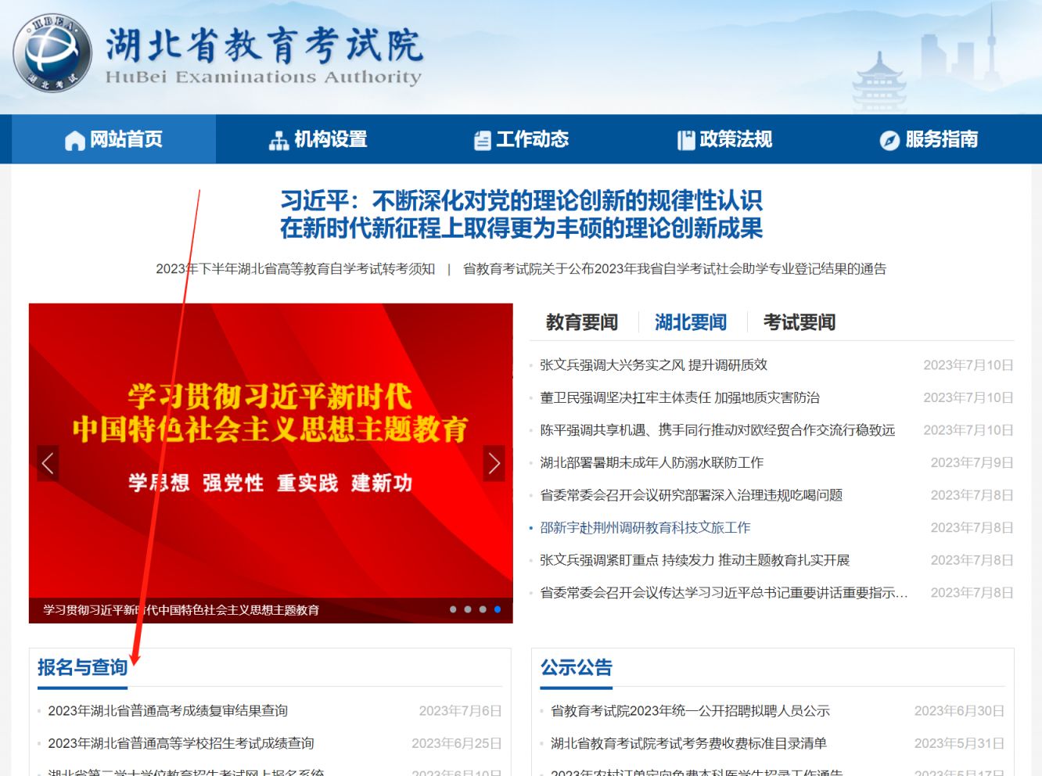
Task: Click the book icon beside 政策法规
Action: [686, 141]
